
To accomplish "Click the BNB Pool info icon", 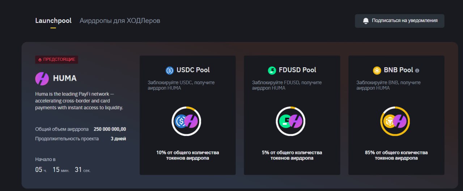I will click(x=417, y=71).
